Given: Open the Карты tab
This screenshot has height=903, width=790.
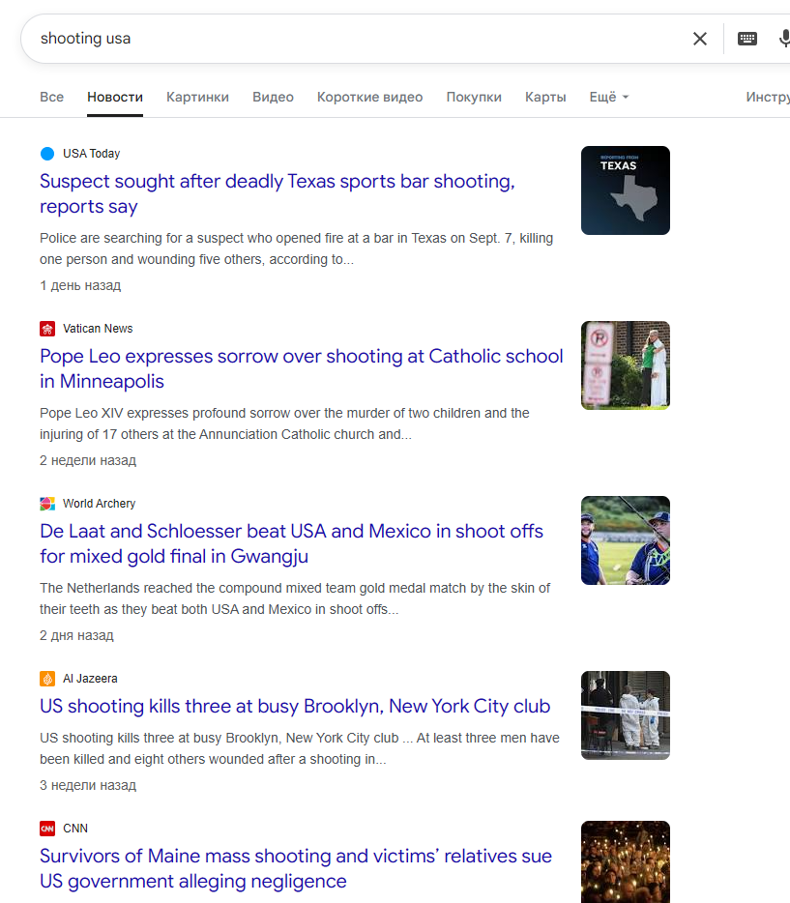Looking at the screenshot, I should click(545, 97).
